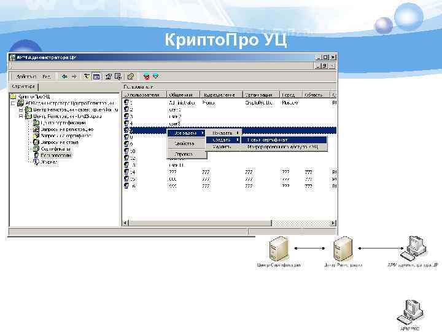Sort by ID пользователя column header
This screenshot has height=332, width=442.
pos(145,95)
